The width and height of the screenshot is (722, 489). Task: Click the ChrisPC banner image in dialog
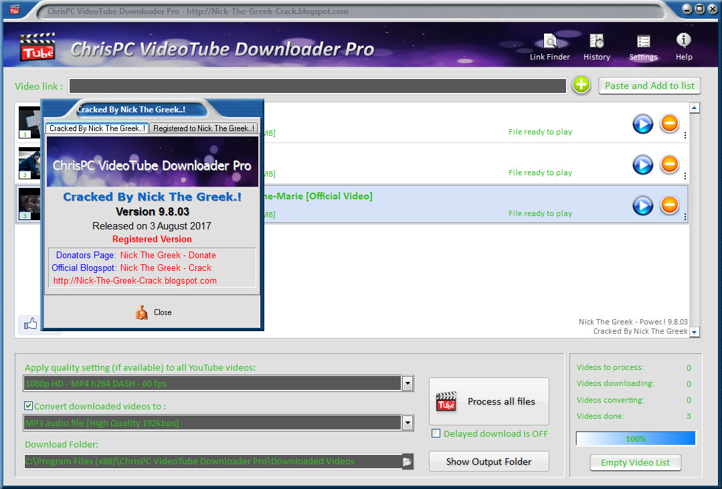click(153, 162)
